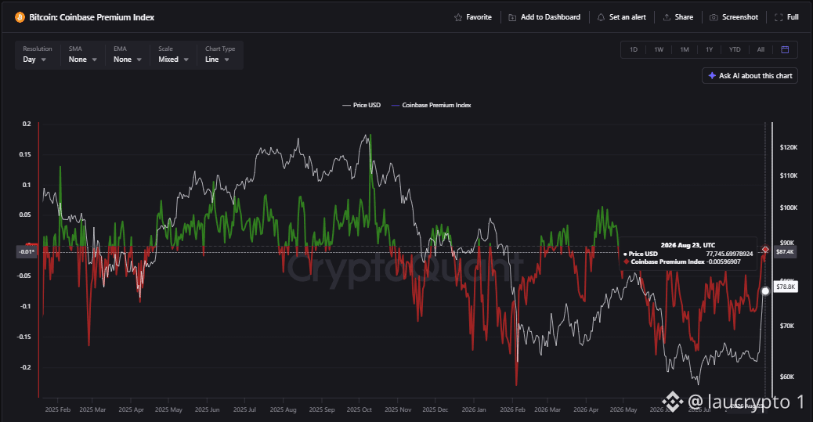Open the EMA None dropdown
The image size is (813, 422).
(128, 55)
